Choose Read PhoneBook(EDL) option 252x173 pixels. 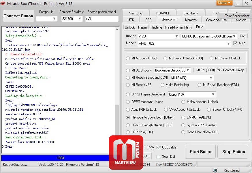tap(183, 132)
